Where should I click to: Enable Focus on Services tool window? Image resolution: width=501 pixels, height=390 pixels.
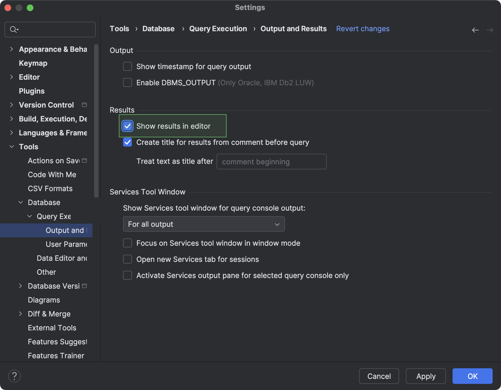tap(127, 243)
